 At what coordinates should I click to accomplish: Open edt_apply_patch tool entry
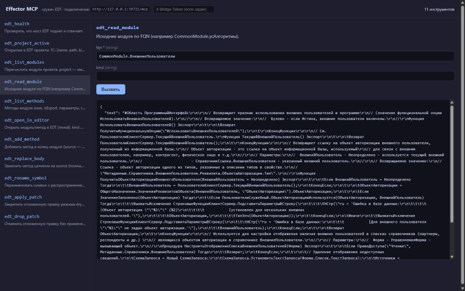tap(45, 201)
